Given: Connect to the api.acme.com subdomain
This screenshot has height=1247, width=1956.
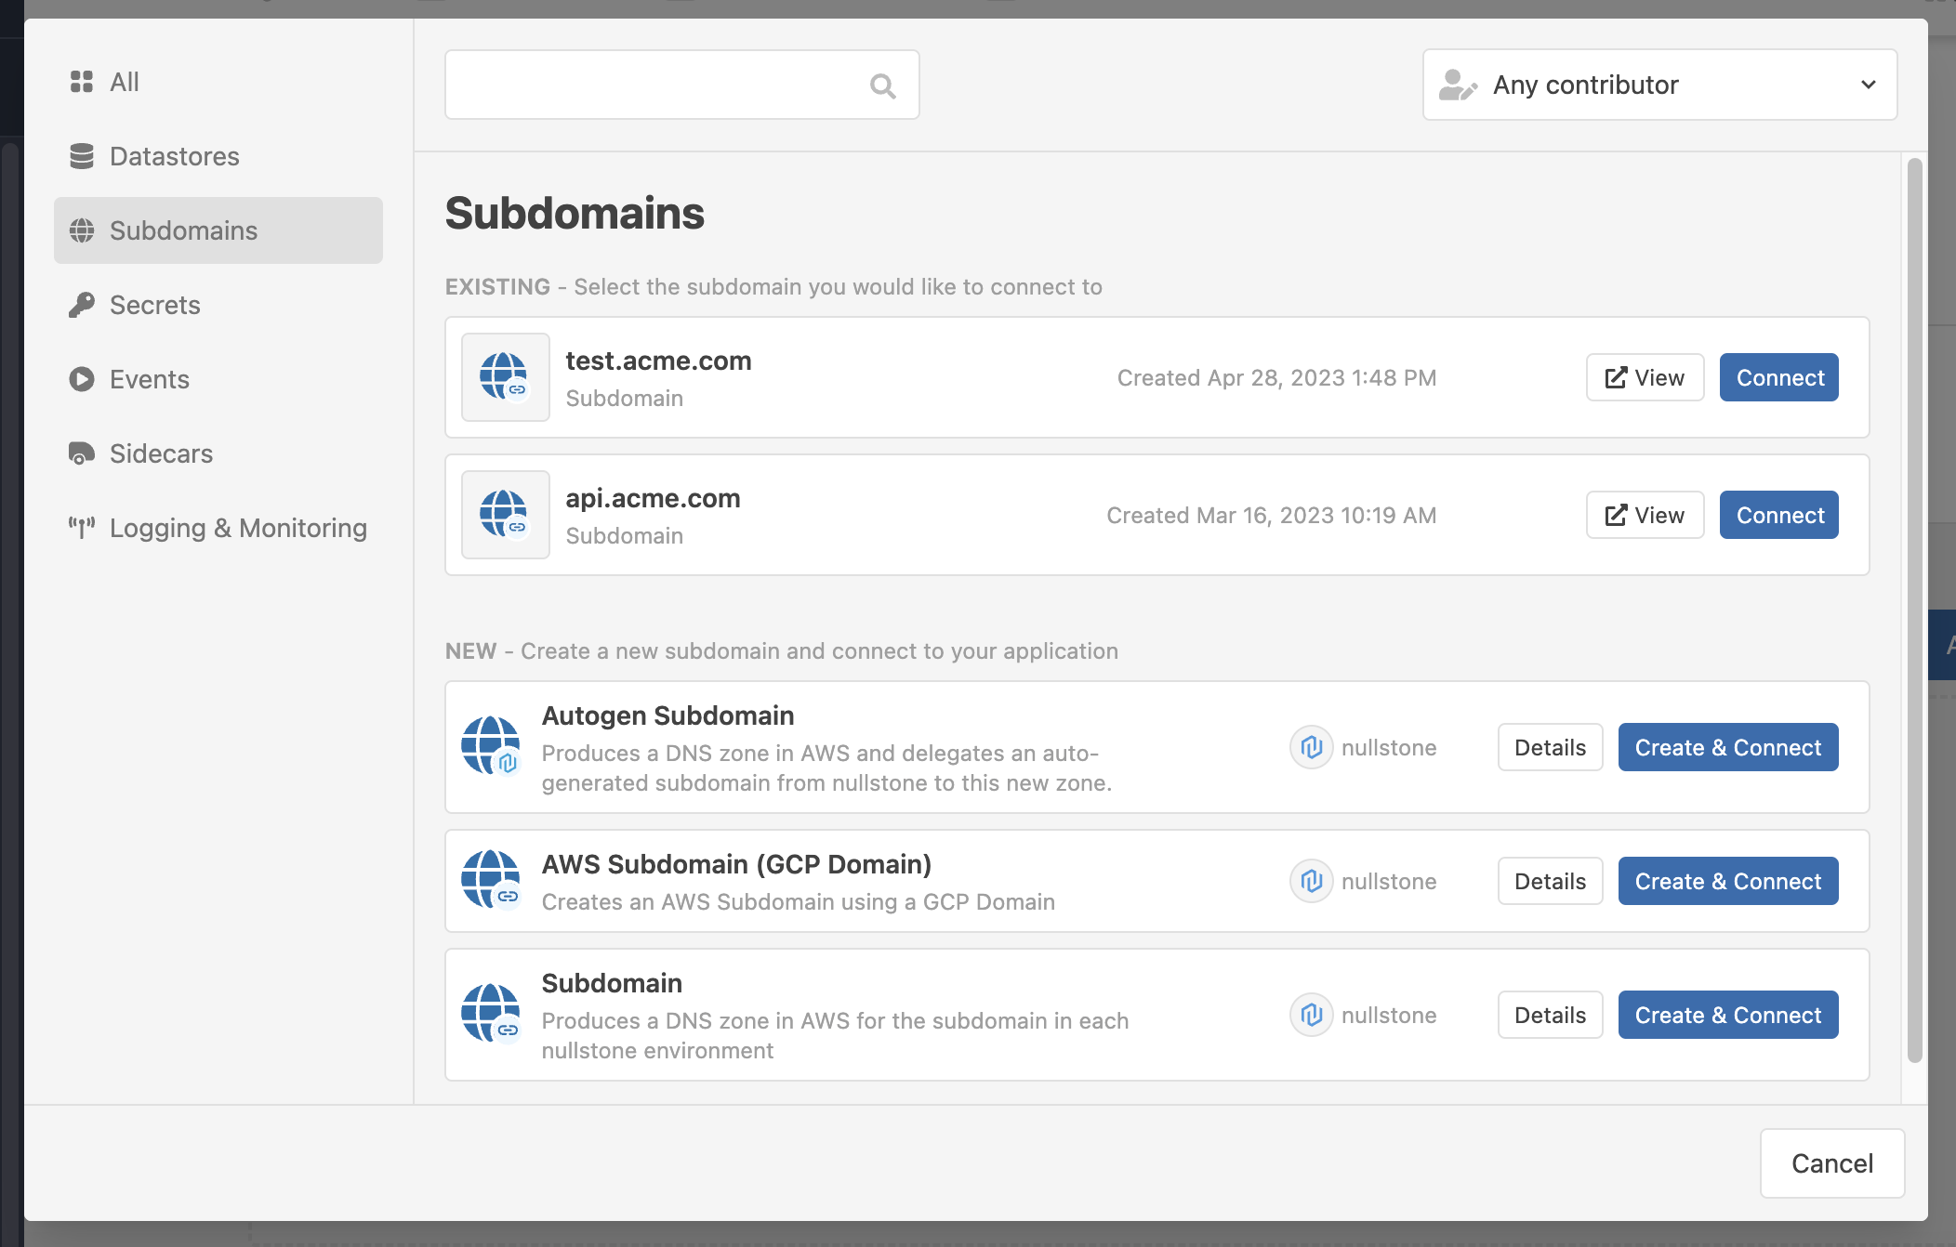Looking at the screenshot, I should pos(1779,515).
